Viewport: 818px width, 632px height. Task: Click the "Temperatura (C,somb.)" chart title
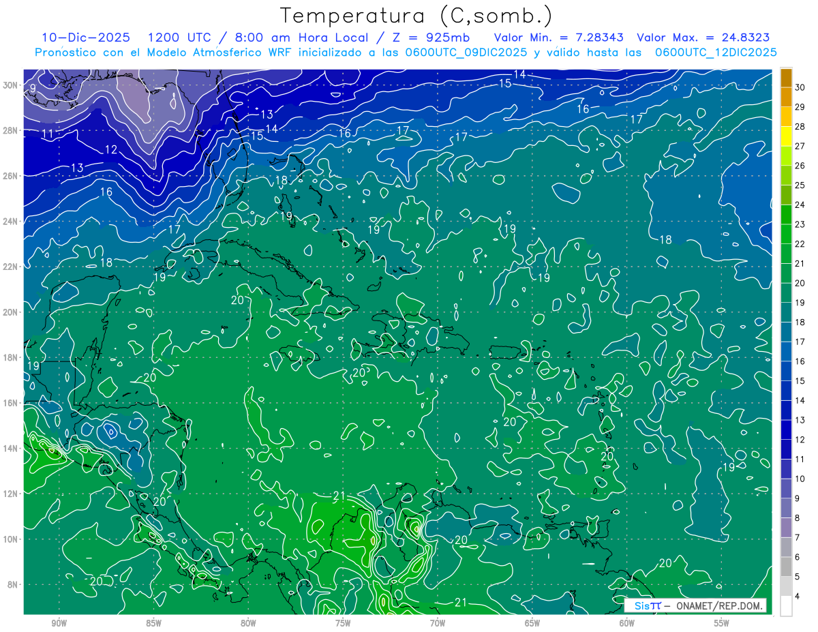416,16
